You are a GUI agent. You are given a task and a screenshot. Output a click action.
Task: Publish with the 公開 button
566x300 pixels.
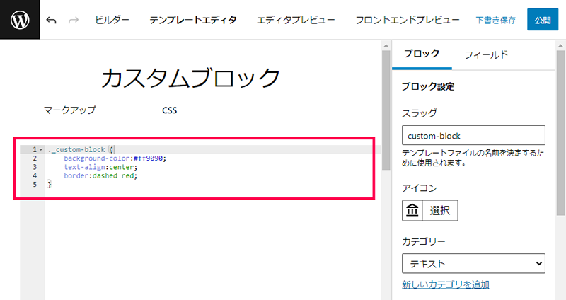[543, 20]
